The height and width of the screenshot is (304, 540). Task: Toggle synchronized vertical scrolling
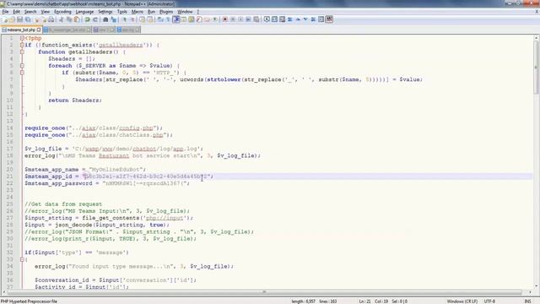click(x=142, y=19)
